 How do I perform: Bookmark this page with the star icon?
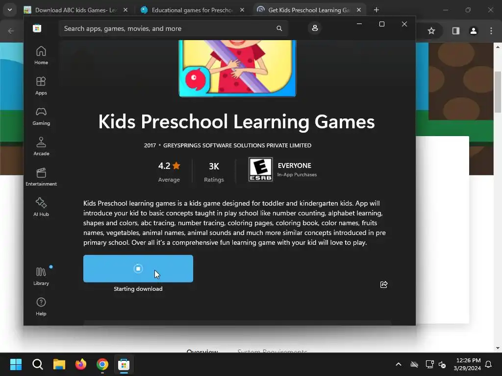tap(431, 31)
